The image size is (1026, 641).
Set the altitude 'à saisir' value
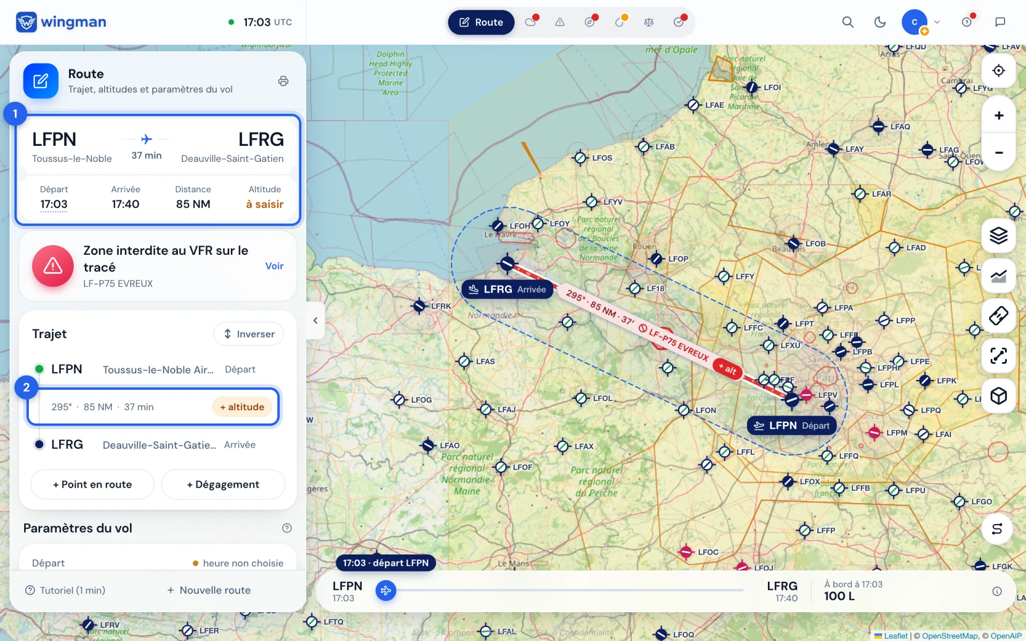coord(265,205)
